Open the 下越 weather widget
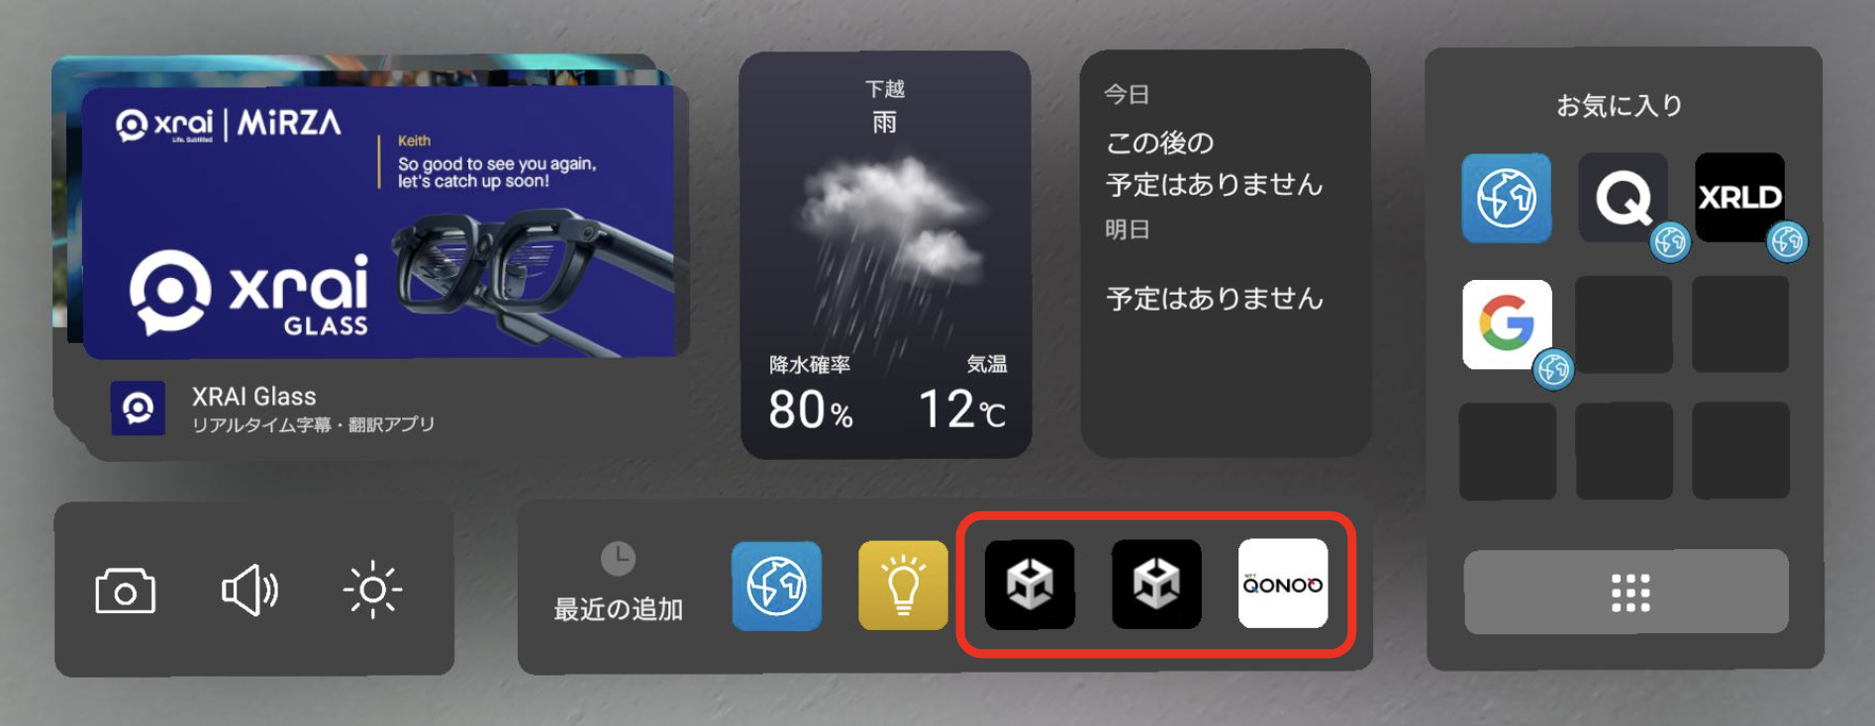This screenshot has width=1875, height=726. click(x=886, y=254)
